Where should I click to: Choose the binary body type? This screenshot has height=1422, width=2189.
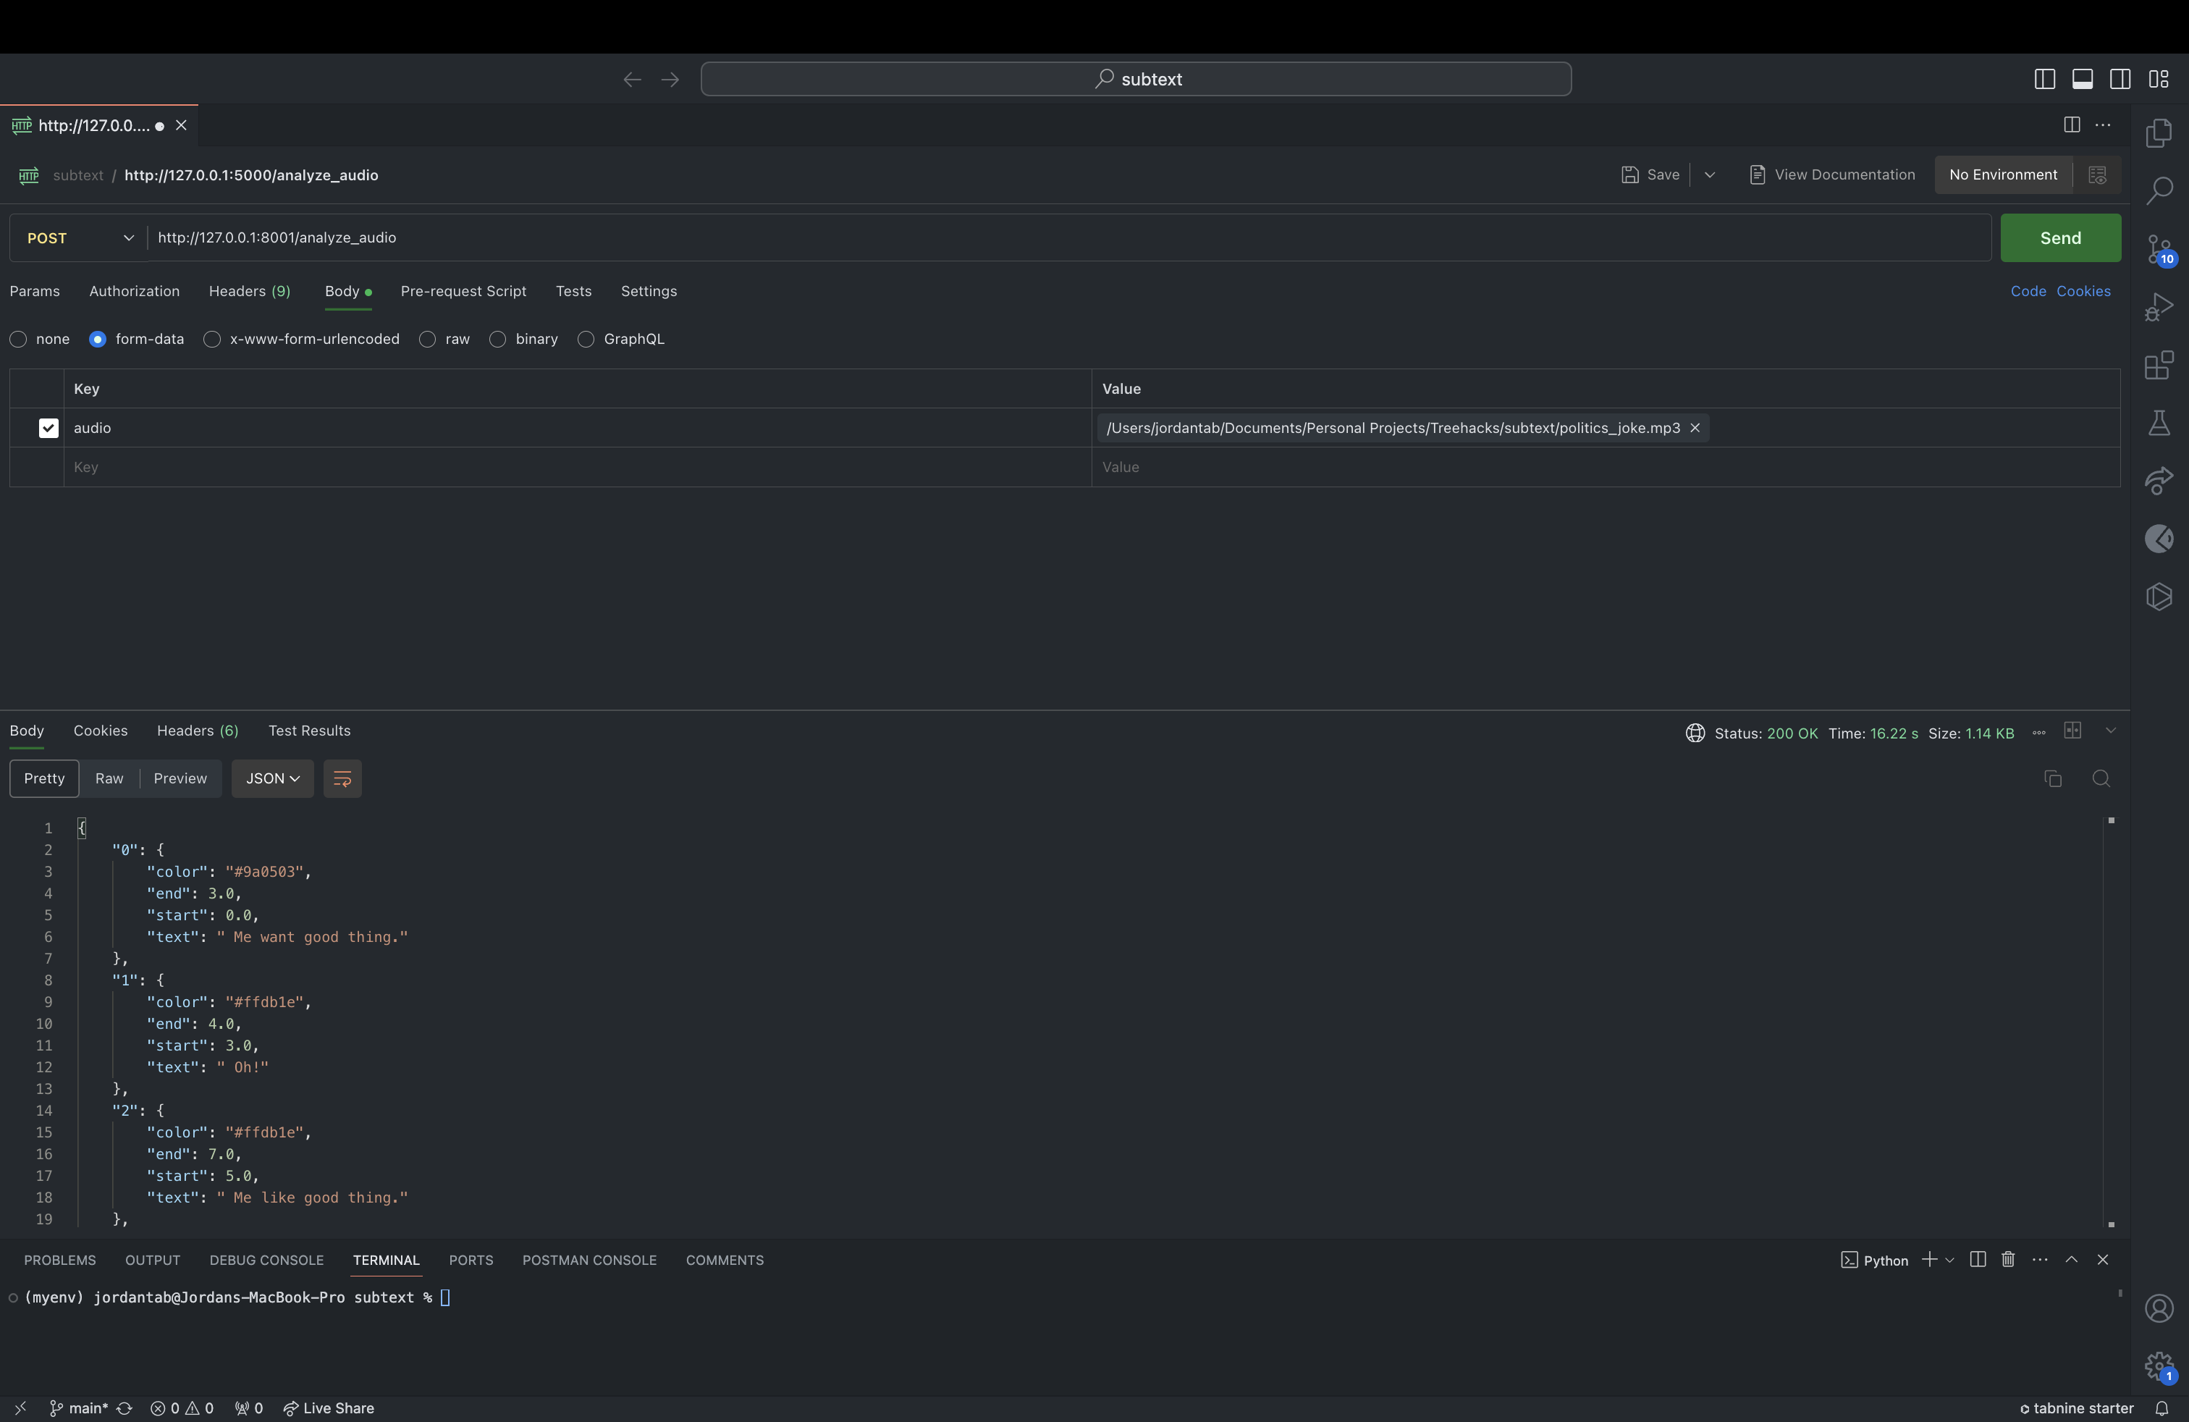(x=497, y=340)
